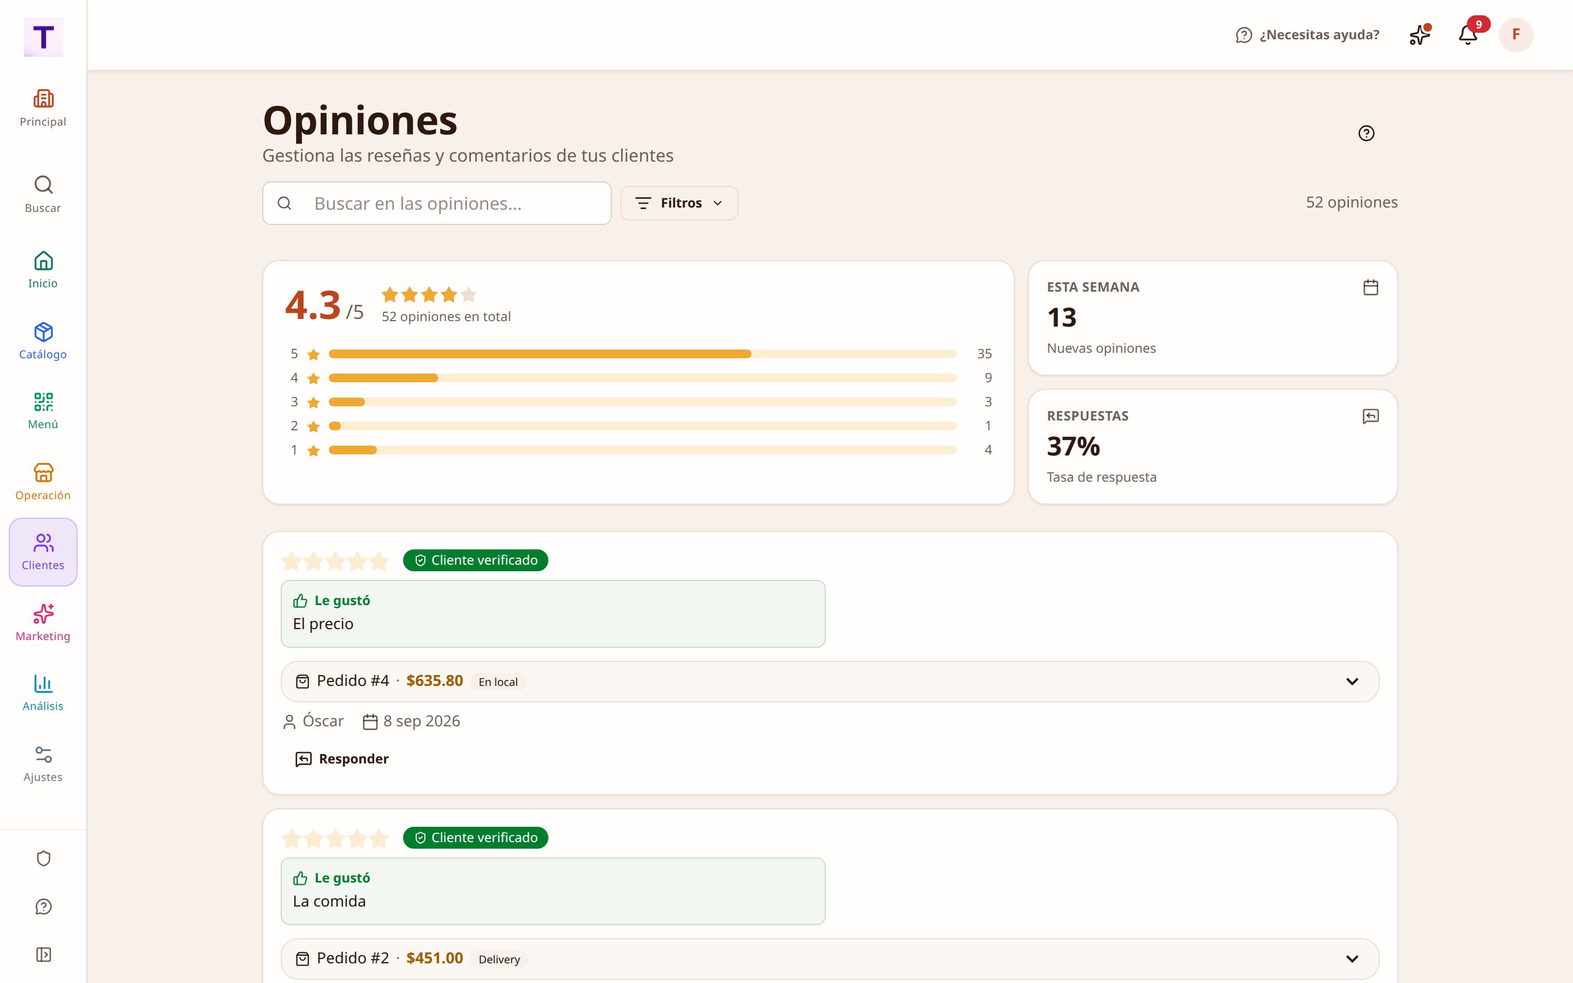The image size is (1573, 983).
Task: Click the 52 opiniones counter at top right
Action: [1351, 202]
